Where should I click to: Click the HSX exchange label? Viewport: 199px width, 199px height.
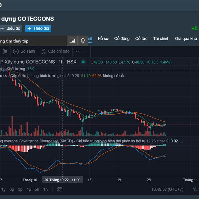click(72, 62)
